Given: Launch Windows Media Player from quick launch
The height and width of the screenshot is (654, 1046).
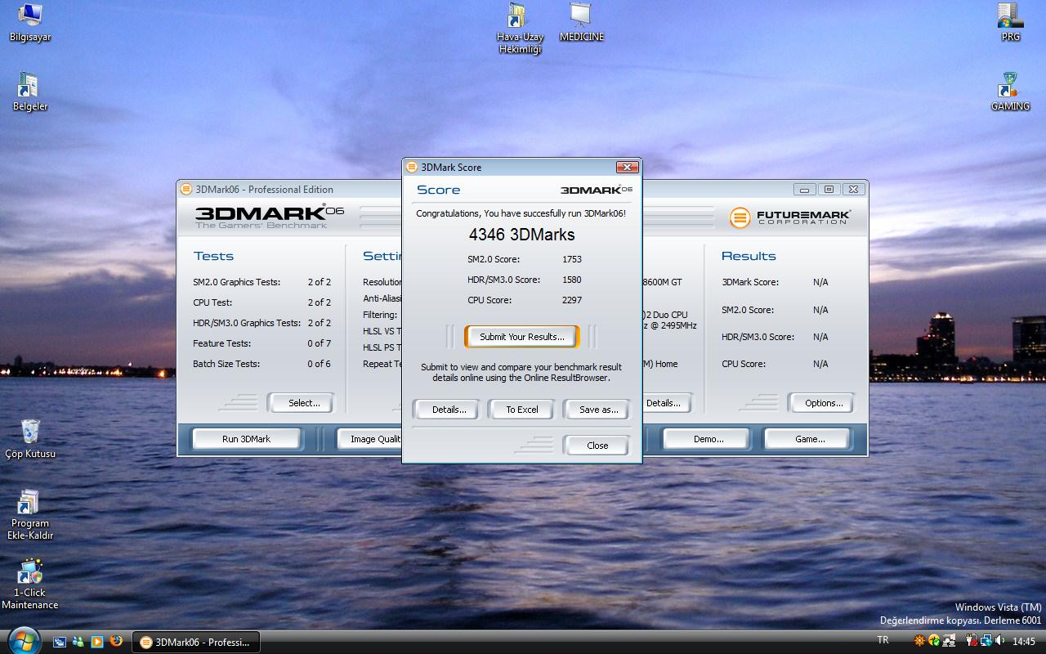Looking at the screenshot, I should pos(97,642).
